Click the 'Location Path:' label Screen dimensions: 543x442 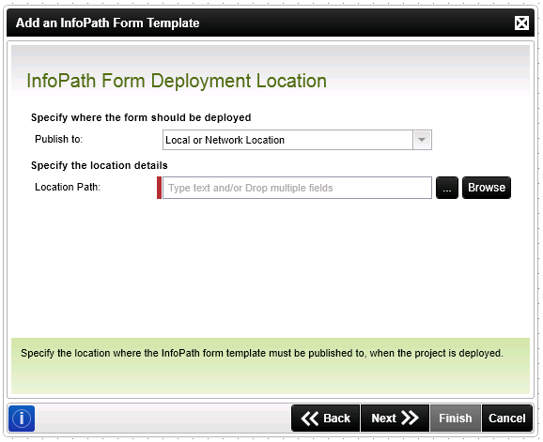click(x=68, y=187)
